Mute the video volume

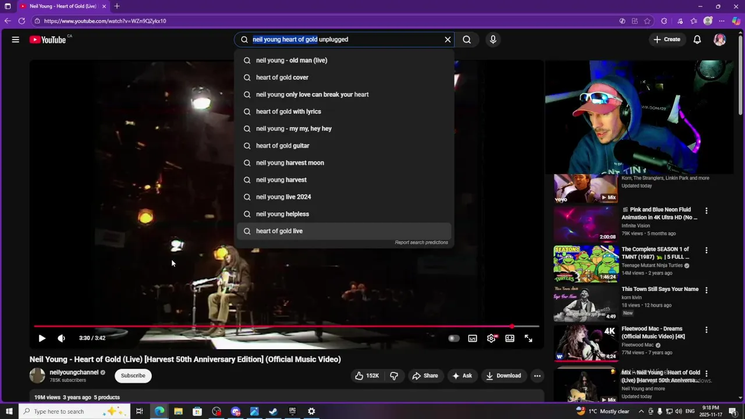point(61,338)
